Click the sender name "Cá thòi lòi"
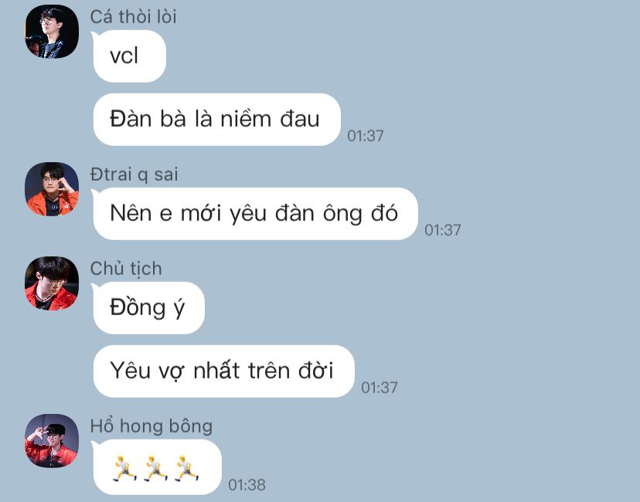The image size is (640, 502). [x=133, y=17]
